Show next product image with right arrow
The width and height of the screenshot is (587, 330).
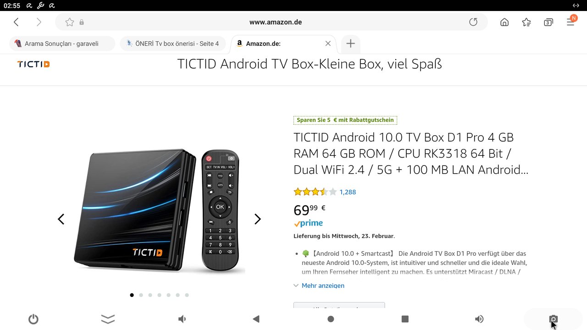pos(258,219)
